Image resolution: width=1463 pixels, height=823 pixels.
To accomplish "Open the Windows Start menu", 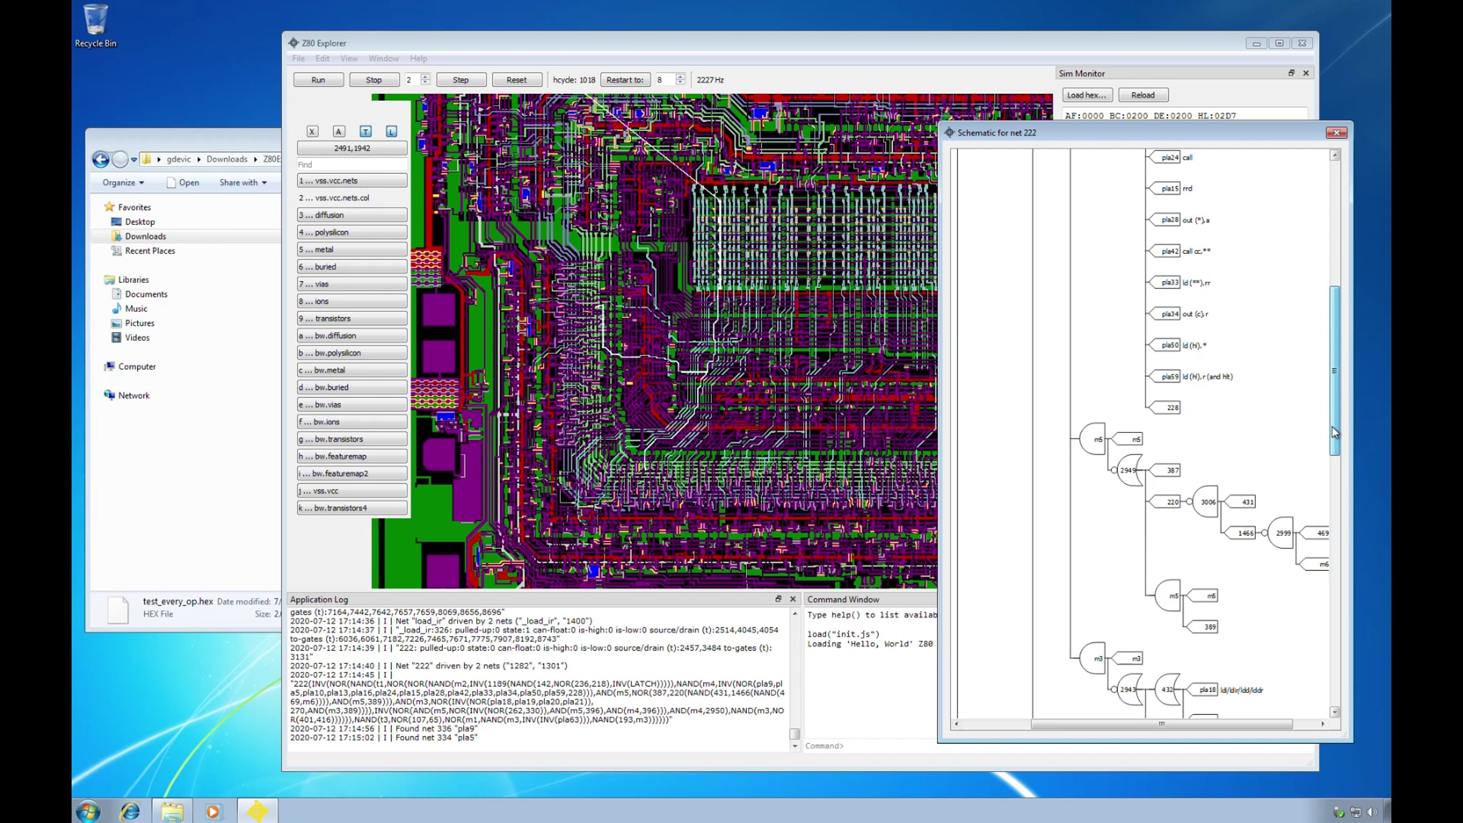I will coord(88,811).
